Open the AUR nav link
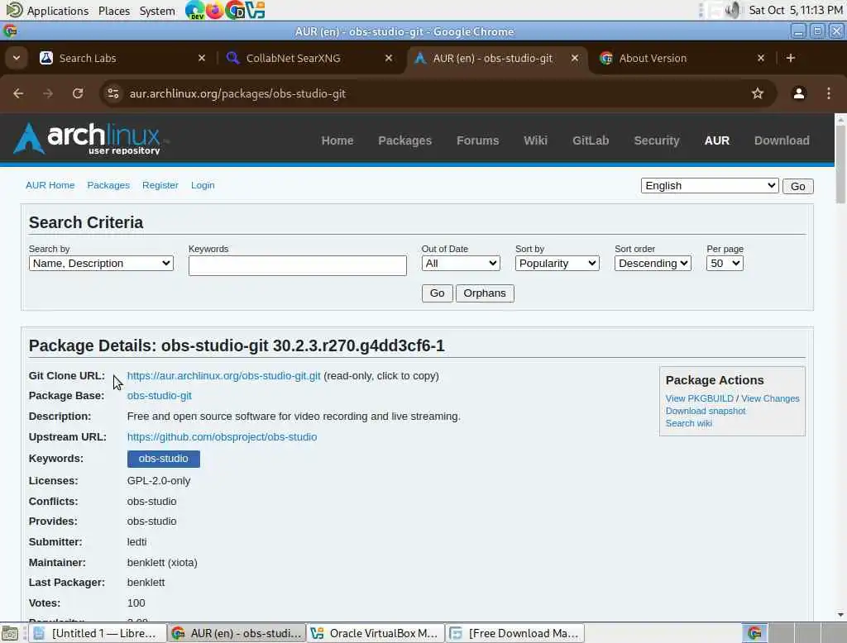 pyautogui.click(x=717, y=141)
